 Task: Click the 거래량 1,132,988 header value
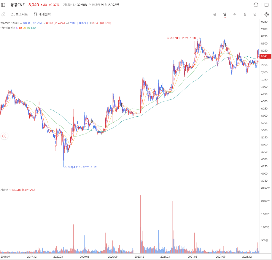75,5
